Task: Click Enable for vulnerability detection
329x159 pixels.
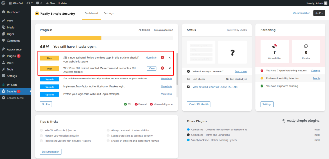Action: pos(316,79)
